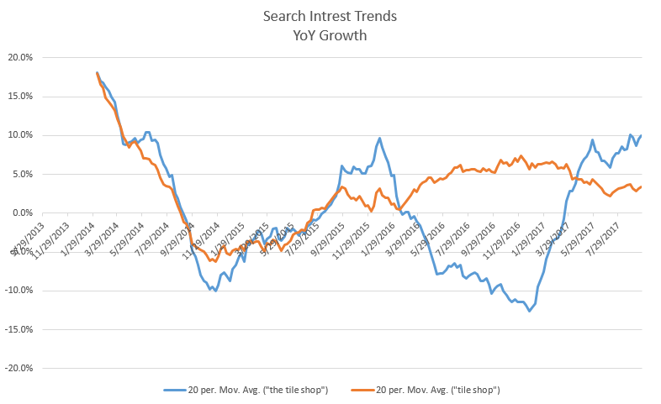The width and height of the screenshot is (661, 404).
Task: Click the 9/29/2015 x-axis date label
Action: click(x=328, y=239)
